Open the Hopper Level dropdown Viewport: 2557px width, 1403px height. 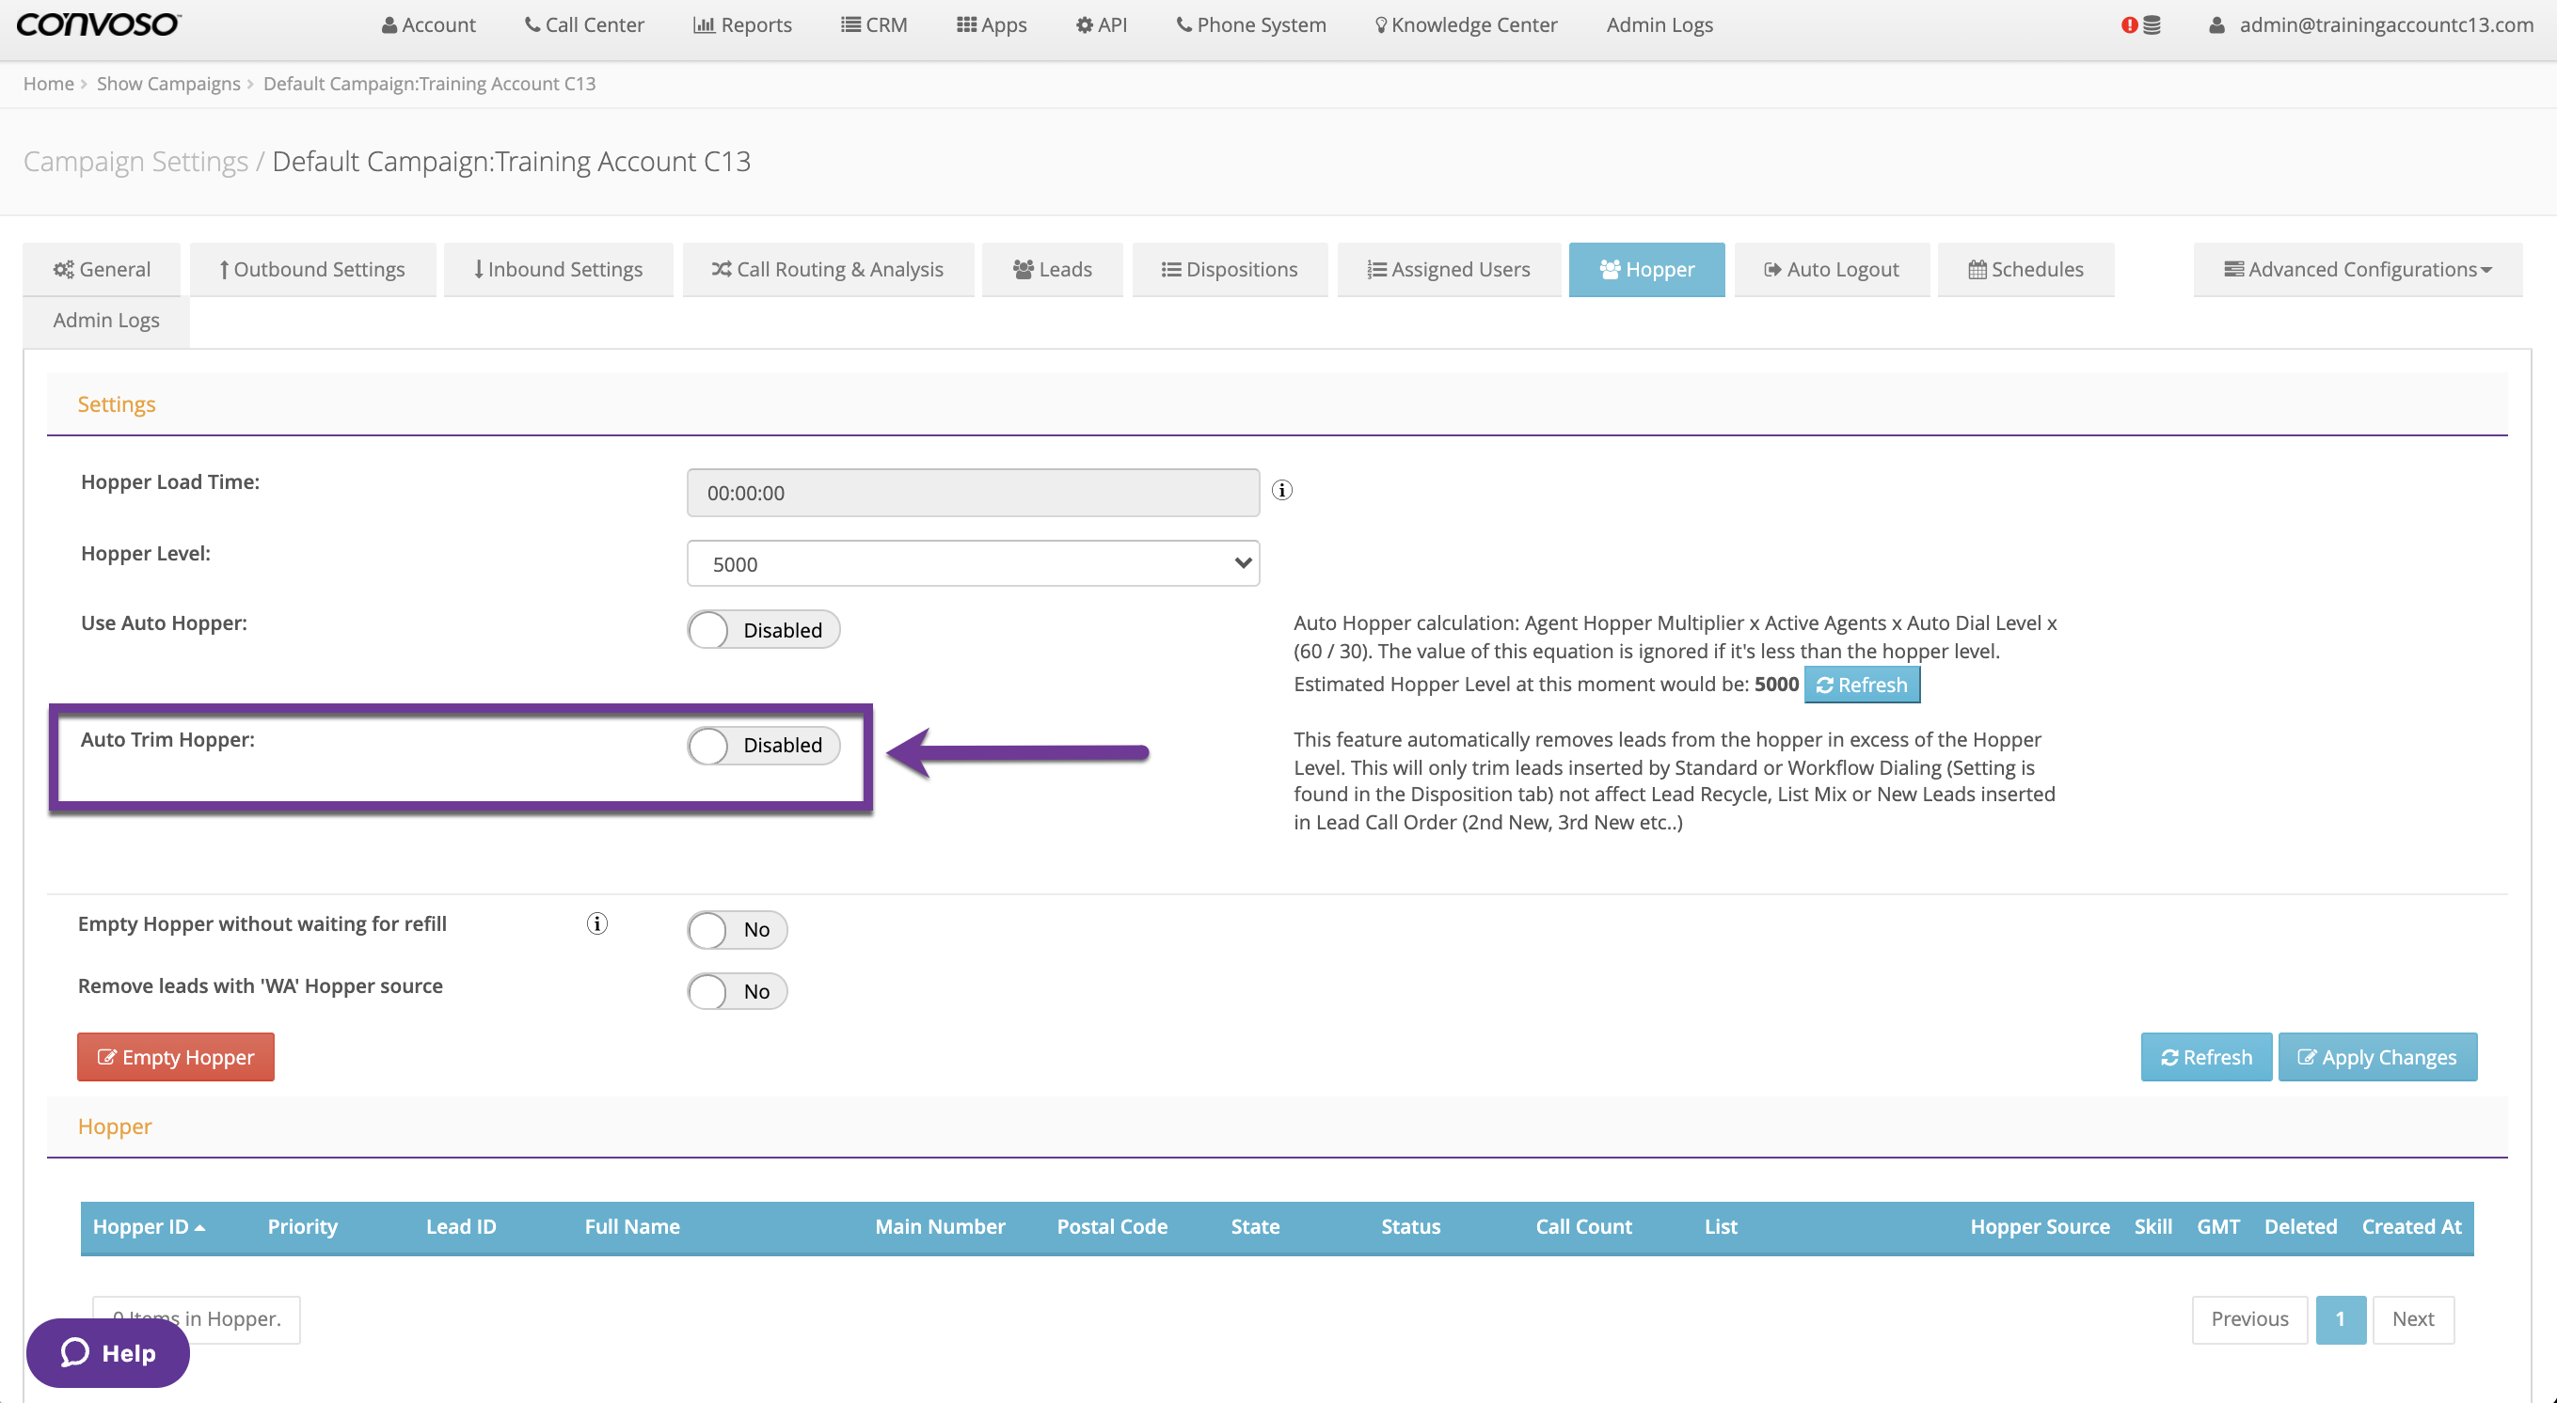[973, 563]
